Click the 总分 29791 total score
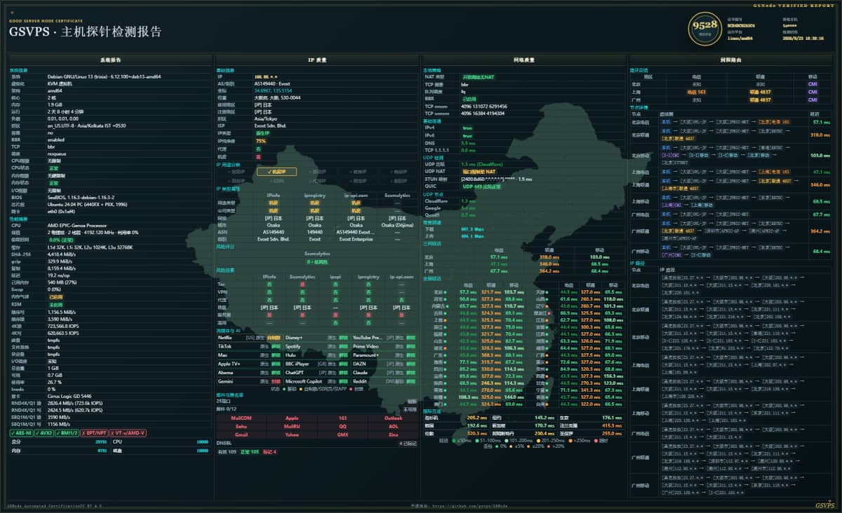The width and height of the screenshot is (842, 513). [x=59, y=442]
